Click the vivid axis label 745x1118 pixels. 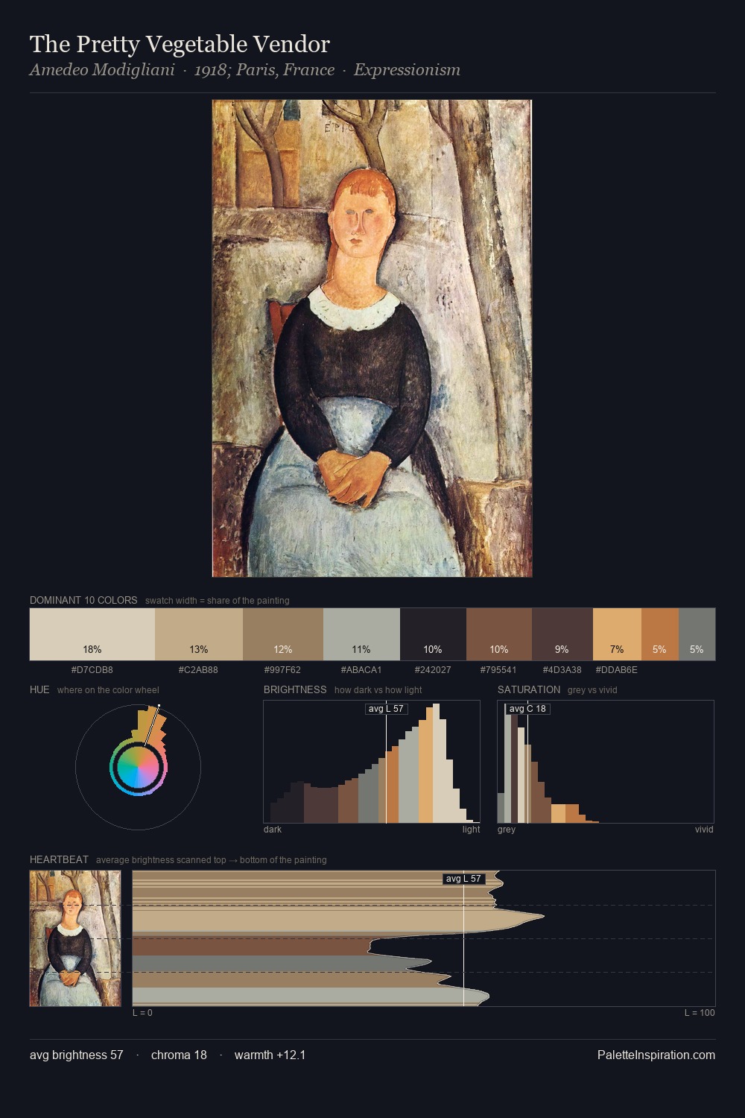click(x=704, y=830)
